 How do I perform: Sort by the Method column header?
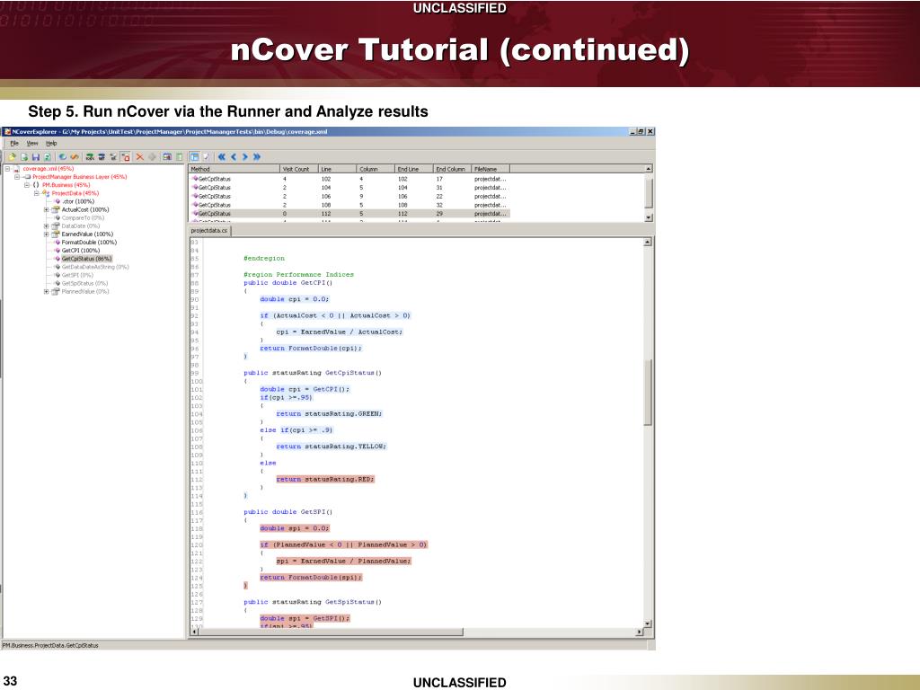click(234, 169)
